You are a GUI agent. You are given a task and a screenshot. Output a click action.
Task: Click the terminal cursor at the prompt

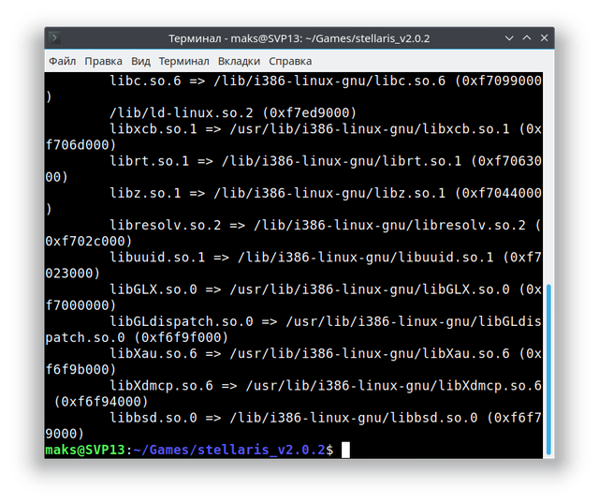click(x=345, y=450)
